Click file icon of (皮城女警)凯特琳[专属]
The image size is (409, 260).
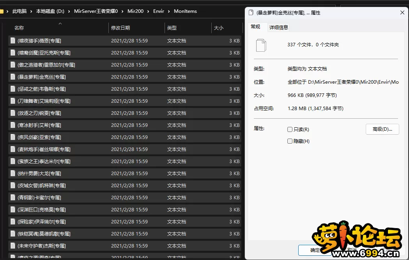(12, 185)
